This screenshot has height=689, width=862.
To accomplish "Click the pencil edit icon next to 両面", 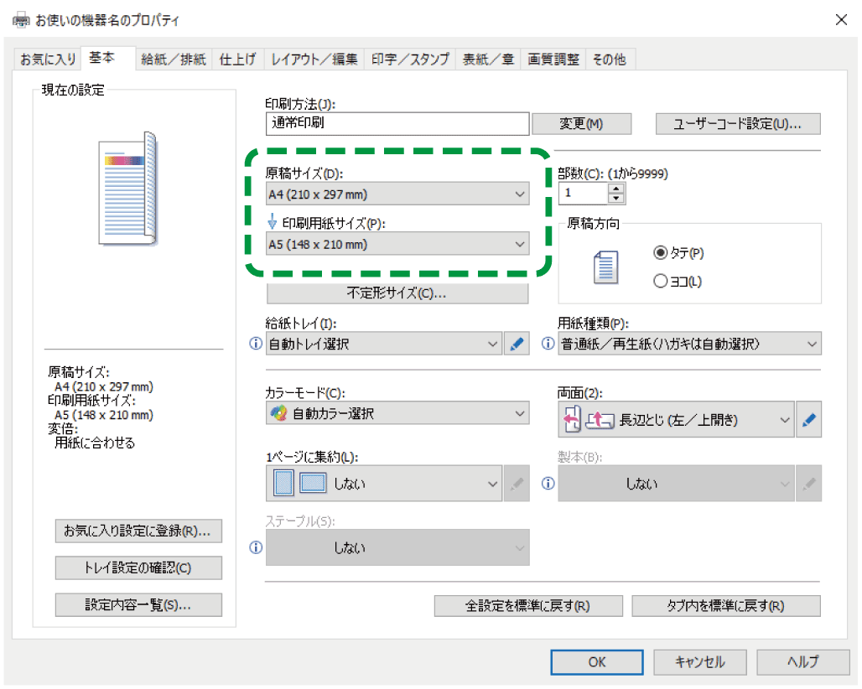I will pyautogui.click(x=809, y=421).
